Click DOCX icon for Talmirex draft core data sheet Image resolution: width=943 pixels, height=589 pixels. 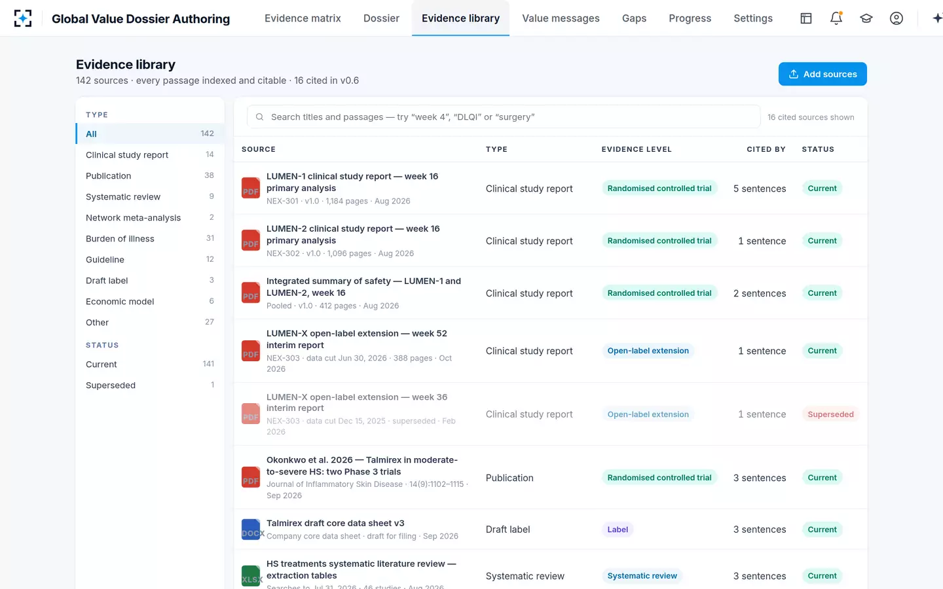click(251, 529)
